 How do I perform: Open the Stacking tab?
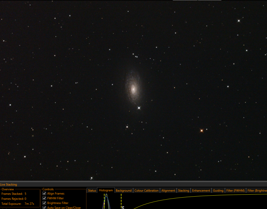tap(183, 190)
